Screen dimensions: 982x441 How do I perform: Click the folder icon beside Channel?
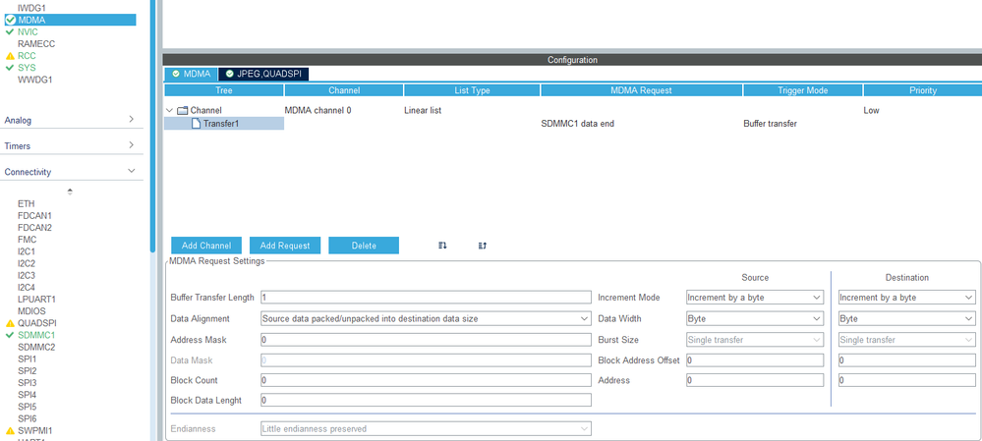click(x=182, y=111)
